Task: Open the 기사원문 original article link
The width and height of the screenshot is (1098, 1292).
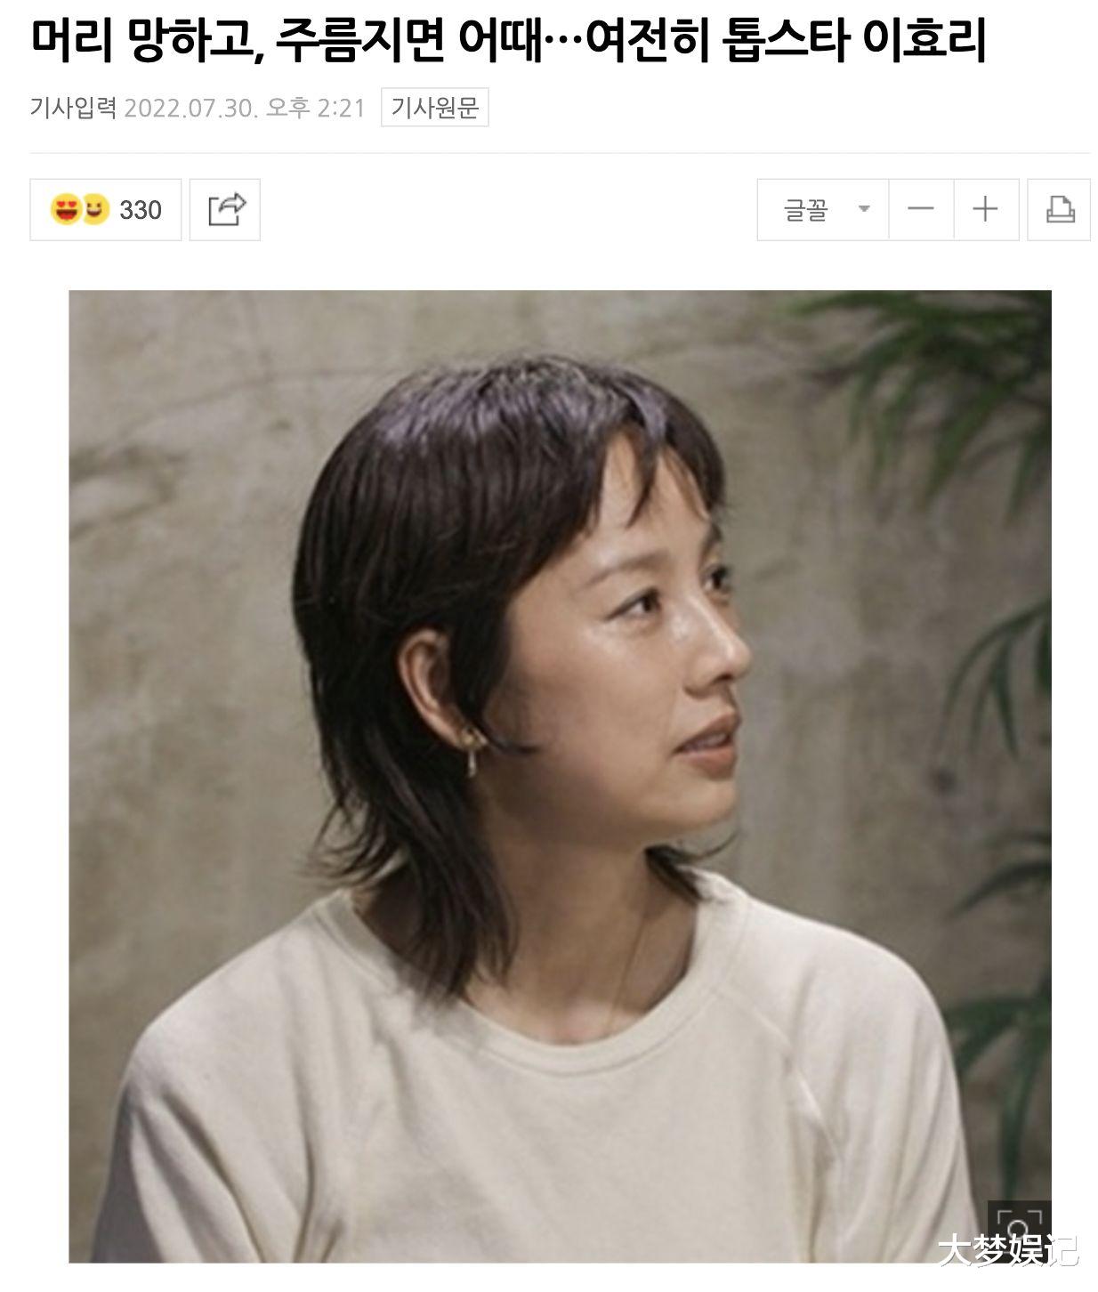Action: tap(435, 108)
